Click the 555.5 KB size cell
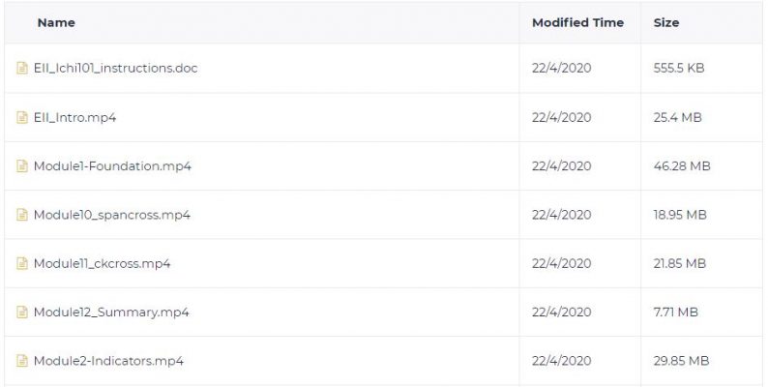The height and width of the screenshot is (387, 768). [x=679, y=68]
